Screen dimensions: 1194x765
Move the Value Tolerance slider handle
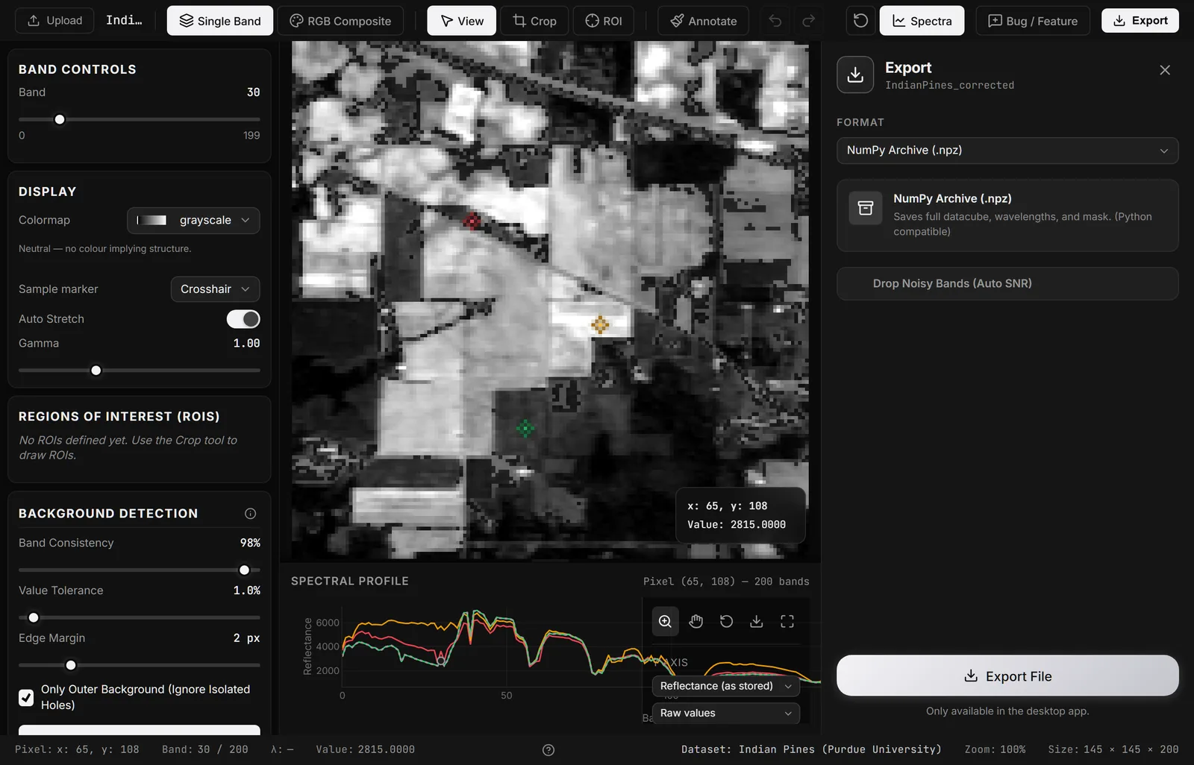pyautogui.click(x=34, y=618)
